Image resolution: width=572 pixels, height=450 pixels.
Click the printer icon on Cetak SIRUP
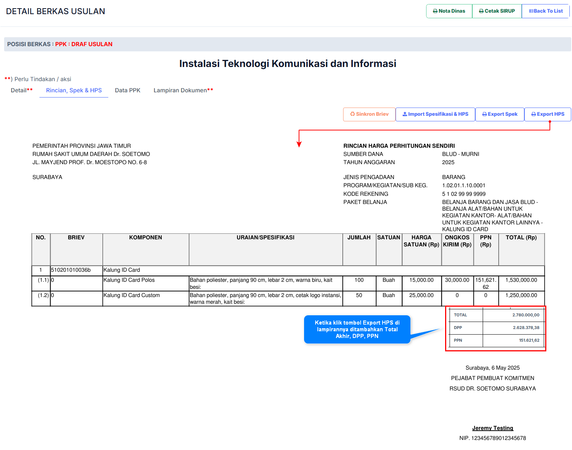481,11
